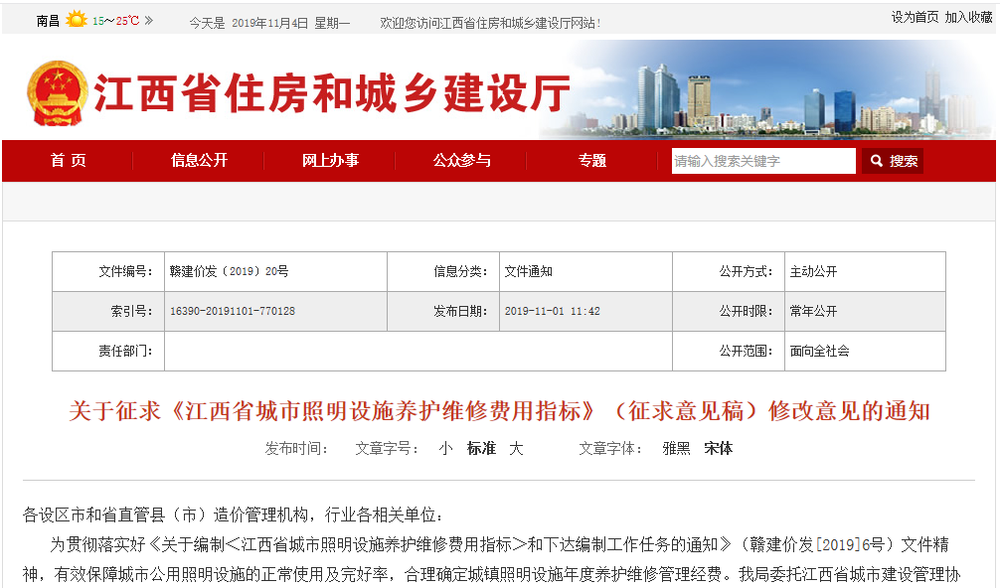The width and height of the screenshot is (1000, 588).
Task: Click the national emblem logo
Action: 56,92
